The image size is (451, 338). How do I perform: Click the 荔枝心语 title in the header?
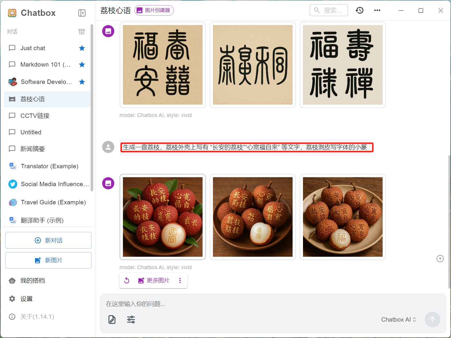pos(116,10)
